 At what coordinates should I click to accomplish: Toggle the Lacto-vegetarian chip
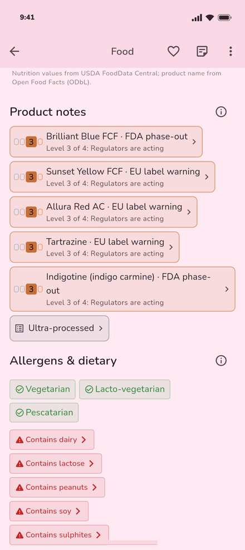tap(125, 389)
